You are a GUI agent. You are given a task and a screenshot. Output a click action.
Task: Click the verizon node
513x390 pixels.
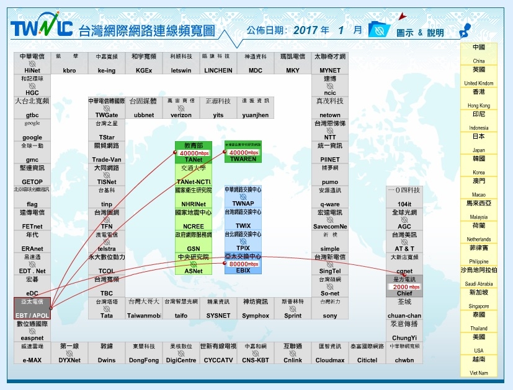(x=181, y=108)
